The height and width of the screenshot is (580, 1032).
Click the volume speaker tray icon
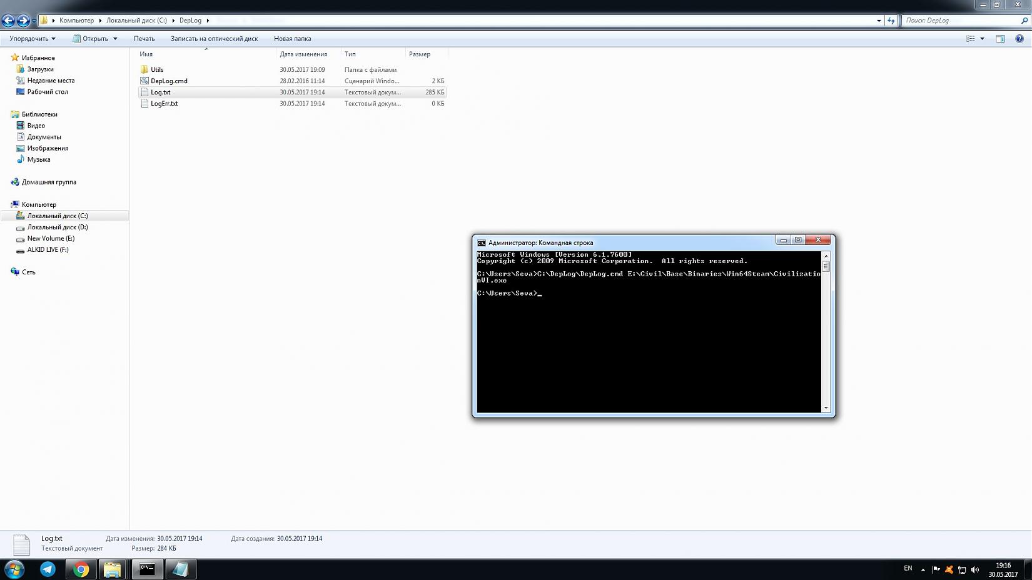point(974,569)
